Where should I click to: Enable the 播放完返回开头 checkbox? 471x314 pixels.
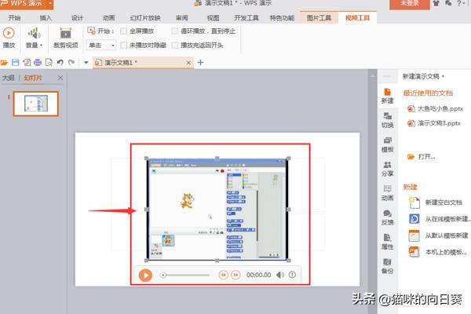(174, 45)
